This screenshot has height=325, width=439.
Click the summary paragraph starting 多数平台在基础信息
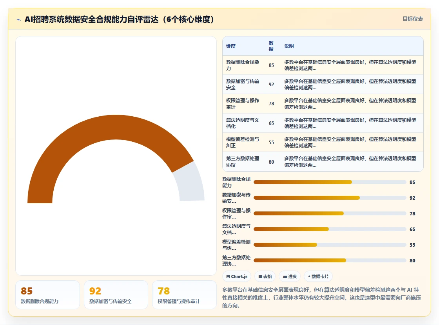coord(322,298)
